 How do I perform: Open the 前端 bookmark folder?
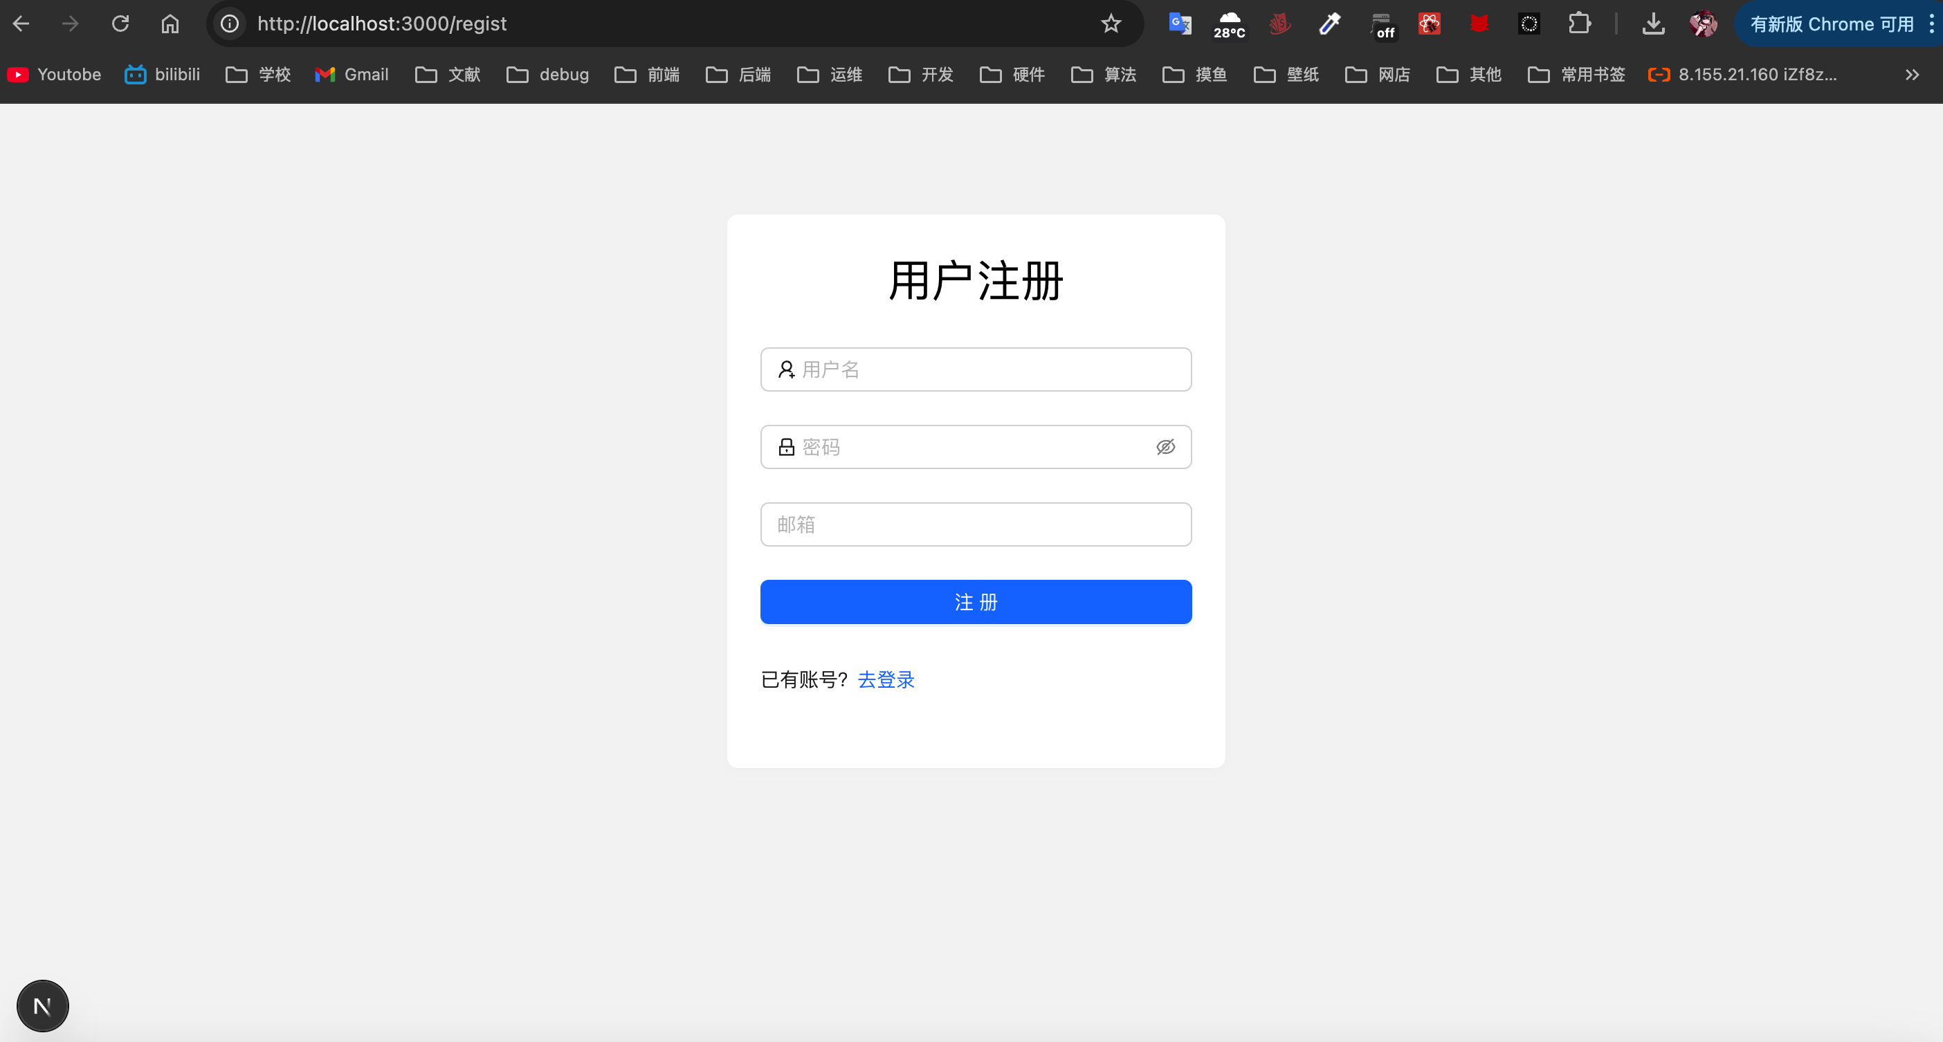647,75
